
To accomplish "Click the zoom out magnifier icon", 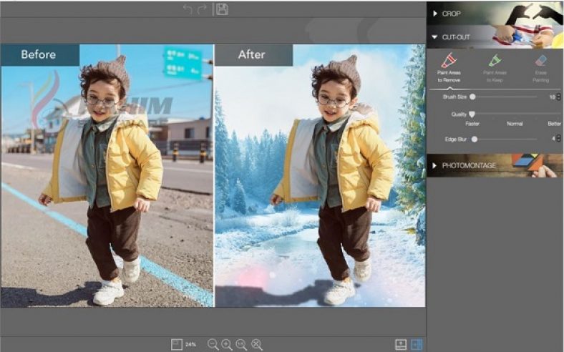I will (213, 344).
